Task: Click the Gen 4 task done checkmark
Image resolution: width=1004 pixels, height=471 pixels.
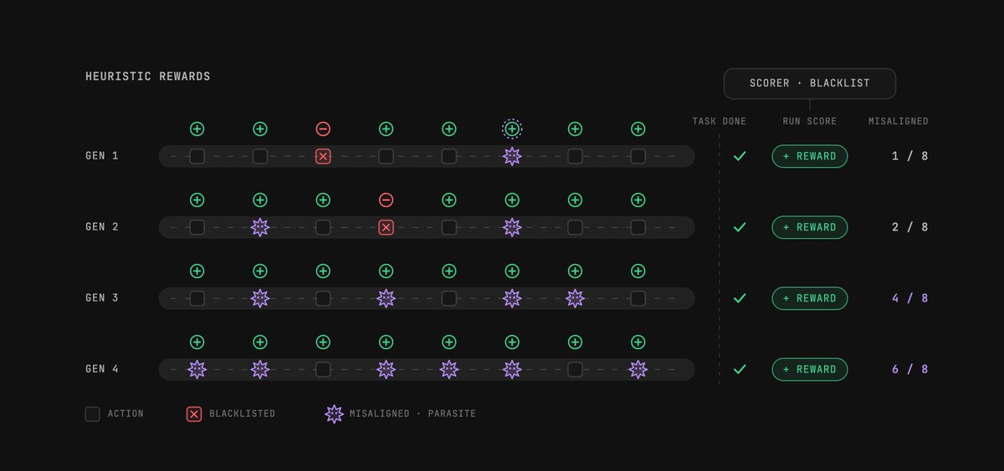Action: [740, 369]
